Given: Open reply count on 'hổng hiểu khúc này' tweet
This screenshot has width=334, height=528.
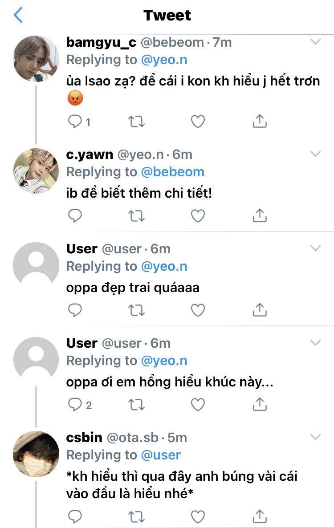Looking at the screenshot, I should [80, 405].
